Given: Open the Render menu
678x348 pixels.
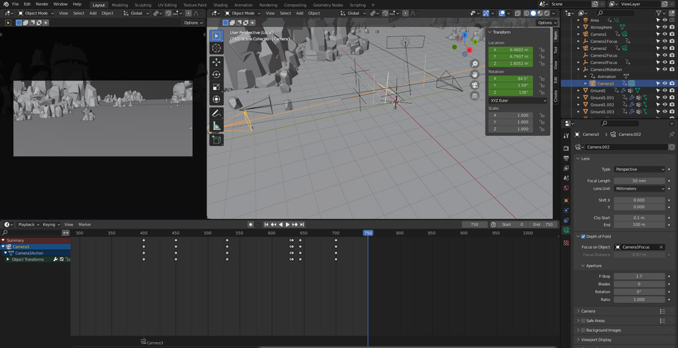Looking at the screenshot, I should [42, 4].
